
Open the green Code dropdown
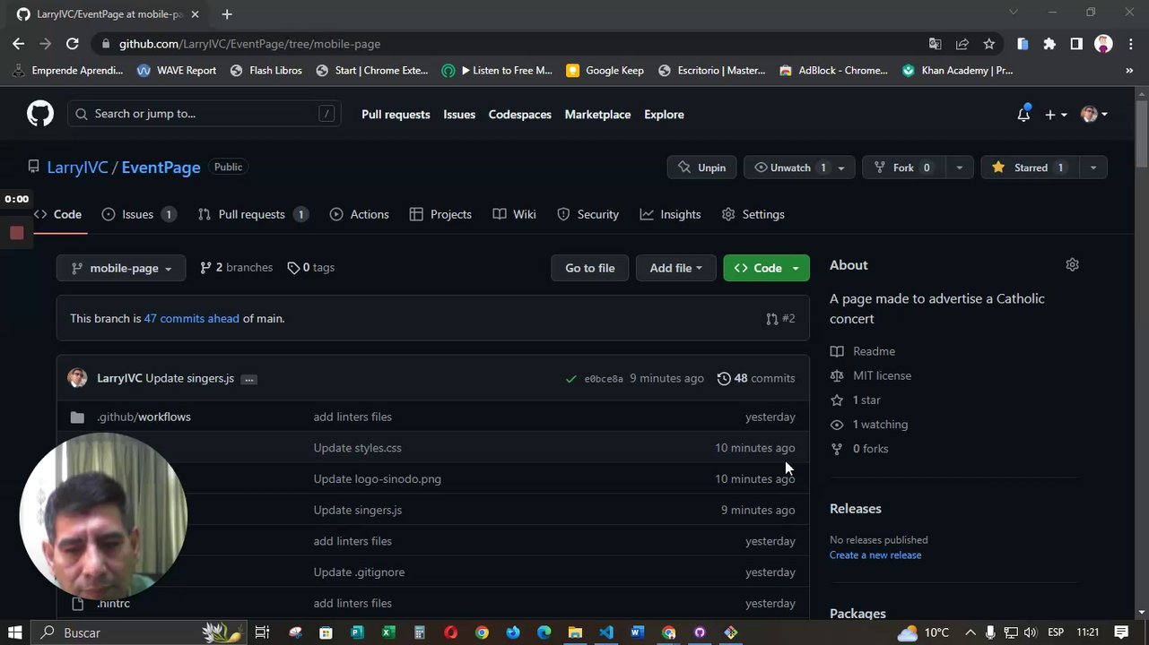pyautogui.click(x=767, y=268)
